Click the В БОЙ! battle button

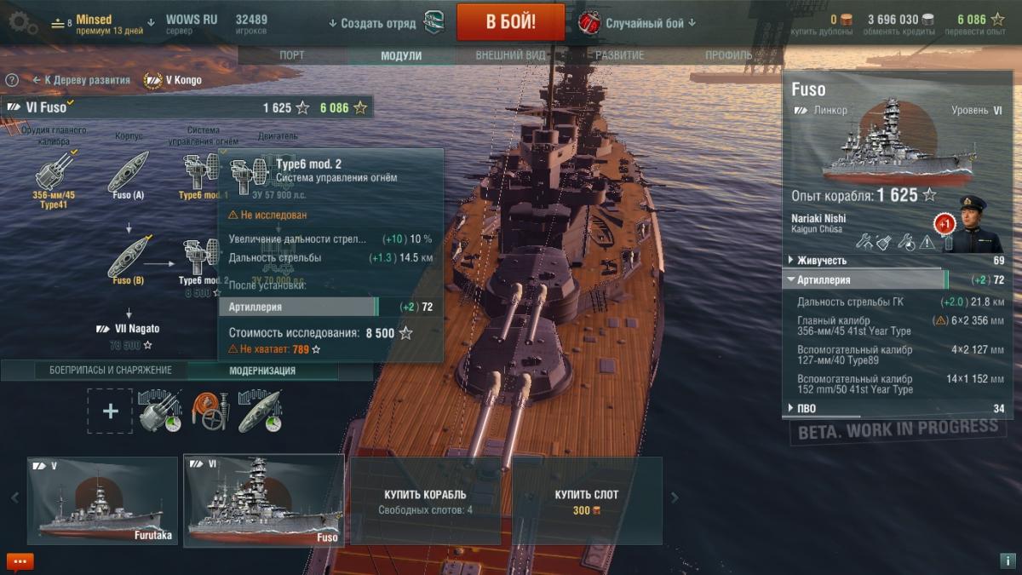pyautogui.click(x=511, y=22)
